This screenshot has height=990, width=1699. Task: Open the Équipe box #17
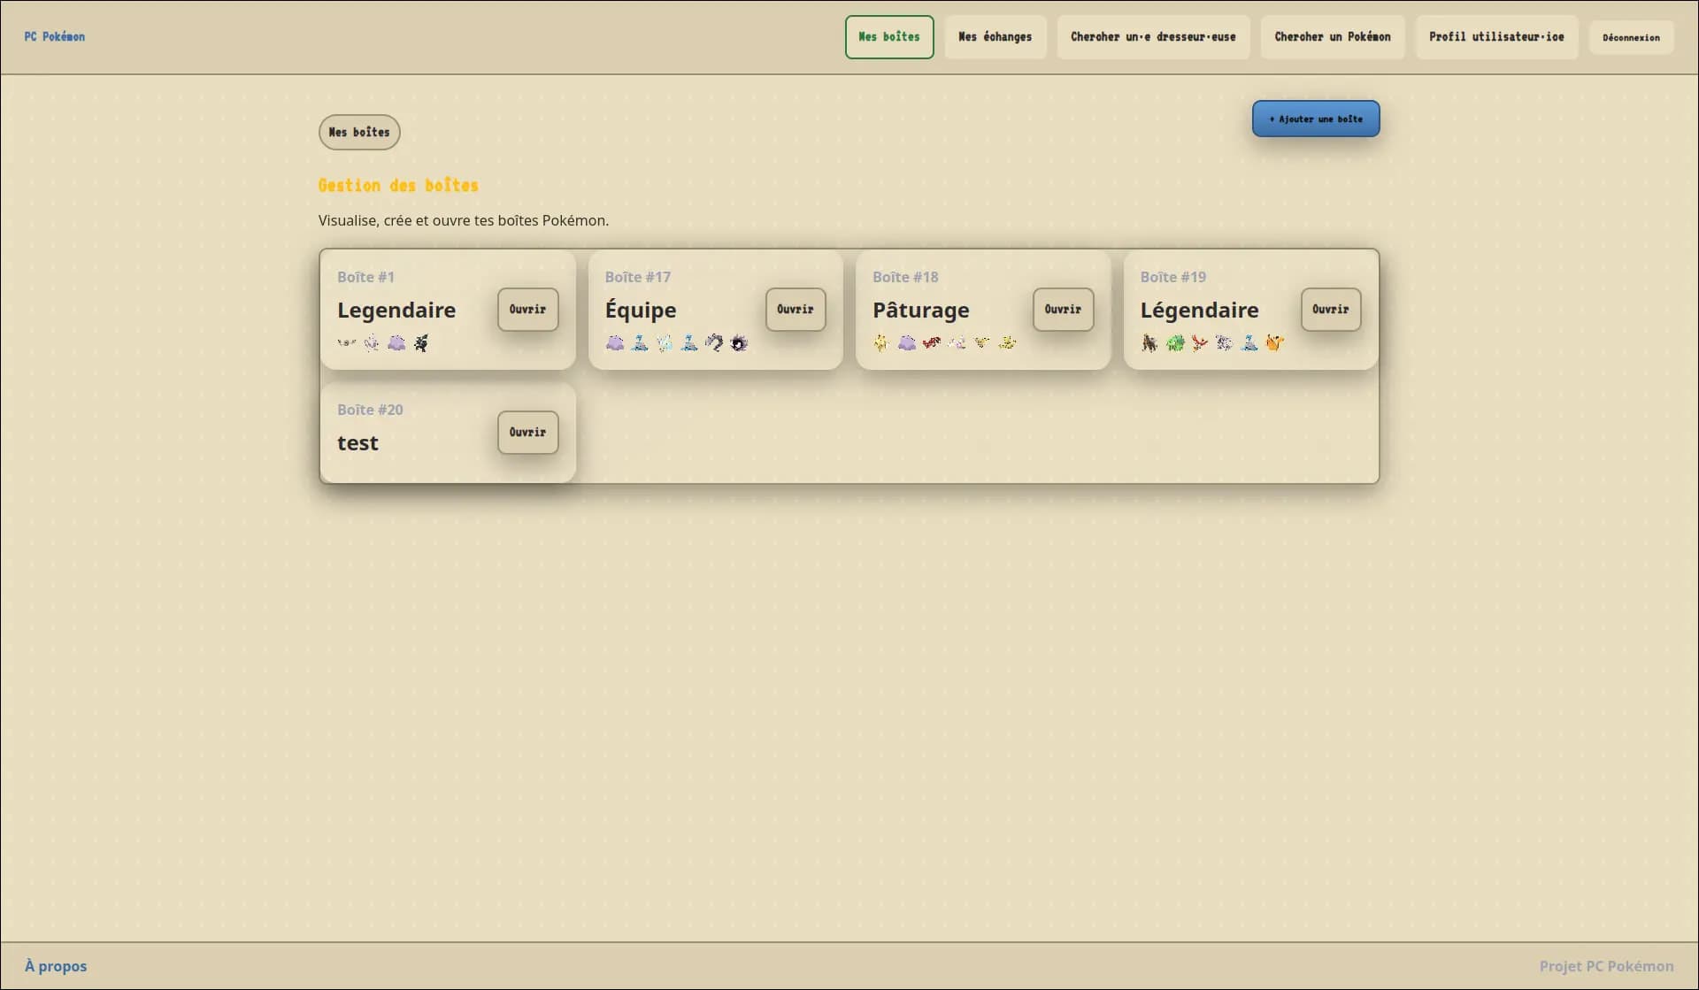pyautogui.click(x=795, y=310)
